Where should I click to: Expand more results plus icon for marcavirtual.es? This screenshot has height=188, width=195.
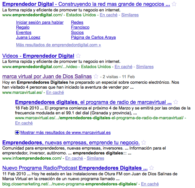tap(17, 133)
